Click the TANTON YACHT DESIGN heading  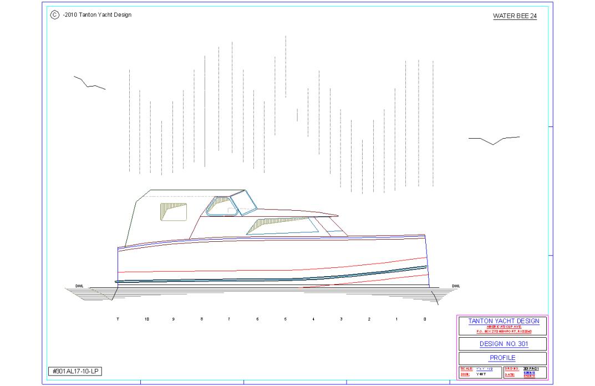coord(503,321)
